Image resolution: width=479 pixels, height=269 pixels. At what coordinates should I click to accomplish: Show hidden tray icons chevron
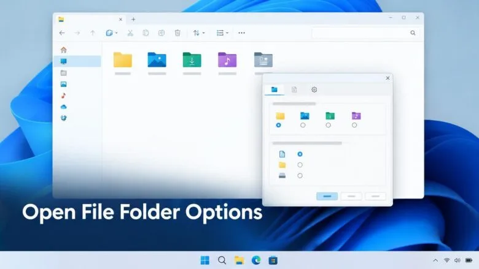pyautogui.click(x=435, y=260)
